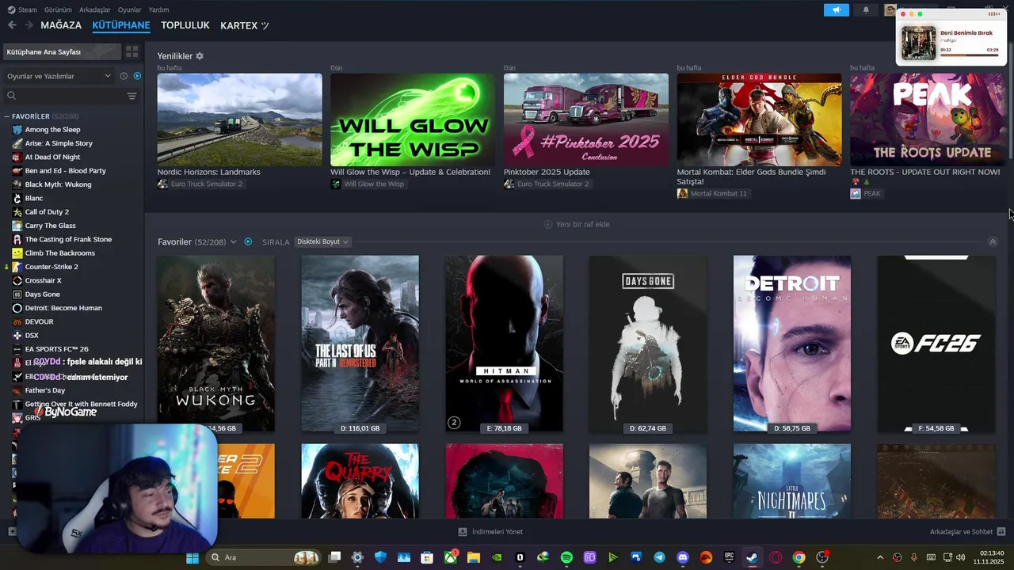Open the friends chat icon at bottom right
The image size is (1014, 570).
1001,532
